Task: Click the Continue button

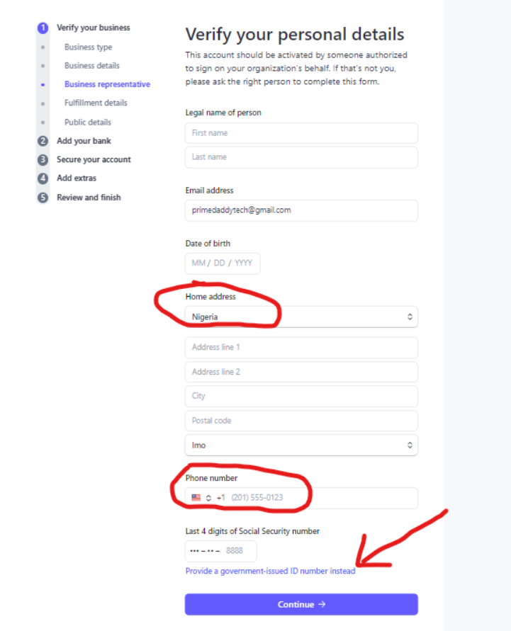Action: (301, 604)
